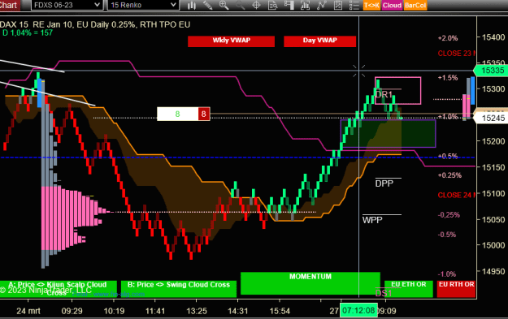508x319 pixels.
Task: Open the strategies line-graph icon
Action: click(321, 5)
